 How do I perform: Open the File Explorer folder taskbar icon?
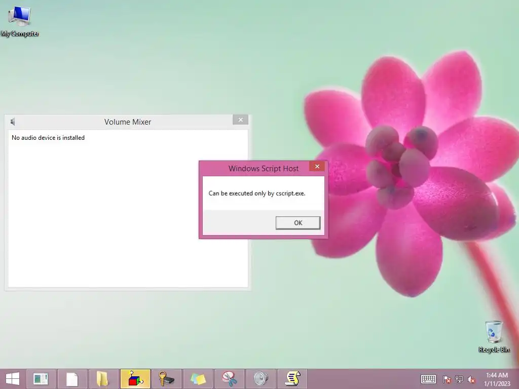(103, 379)
